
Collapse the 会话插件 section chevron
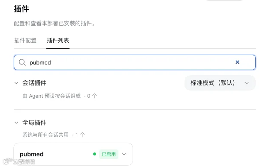(16, 83)
